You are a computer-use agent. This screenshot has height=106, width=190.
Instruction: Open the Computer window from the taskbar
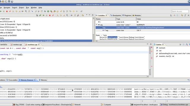coord(116,105)
